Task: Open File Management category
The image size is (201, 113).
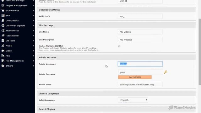Action: click(15, 61)
